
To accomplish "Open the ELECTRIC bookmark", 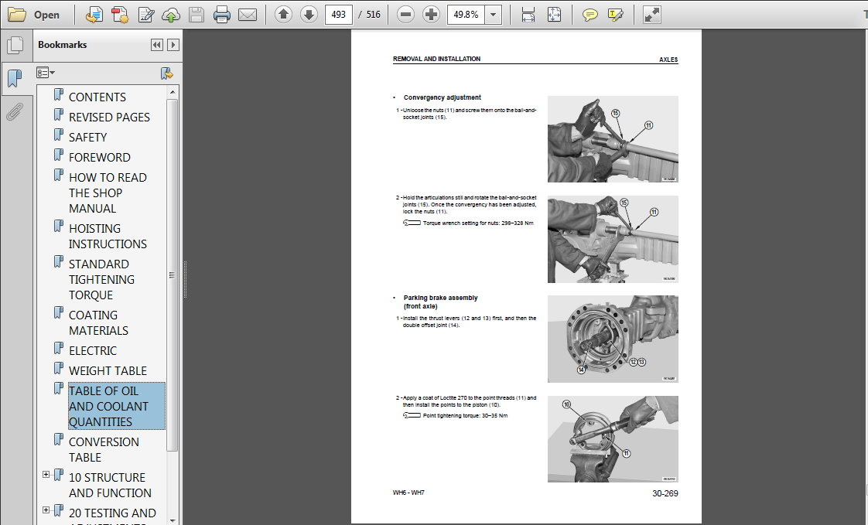I will tap(92, 351).
